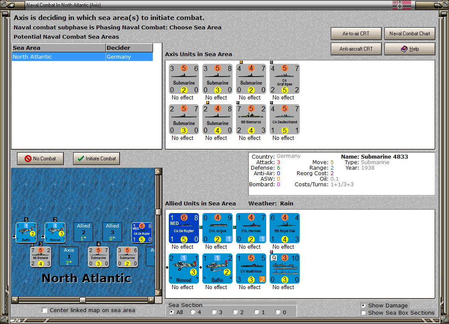Click the CA De Ruyter counter on the map
Viewport: 449px width, 324px height.
[x=142, y=233]
